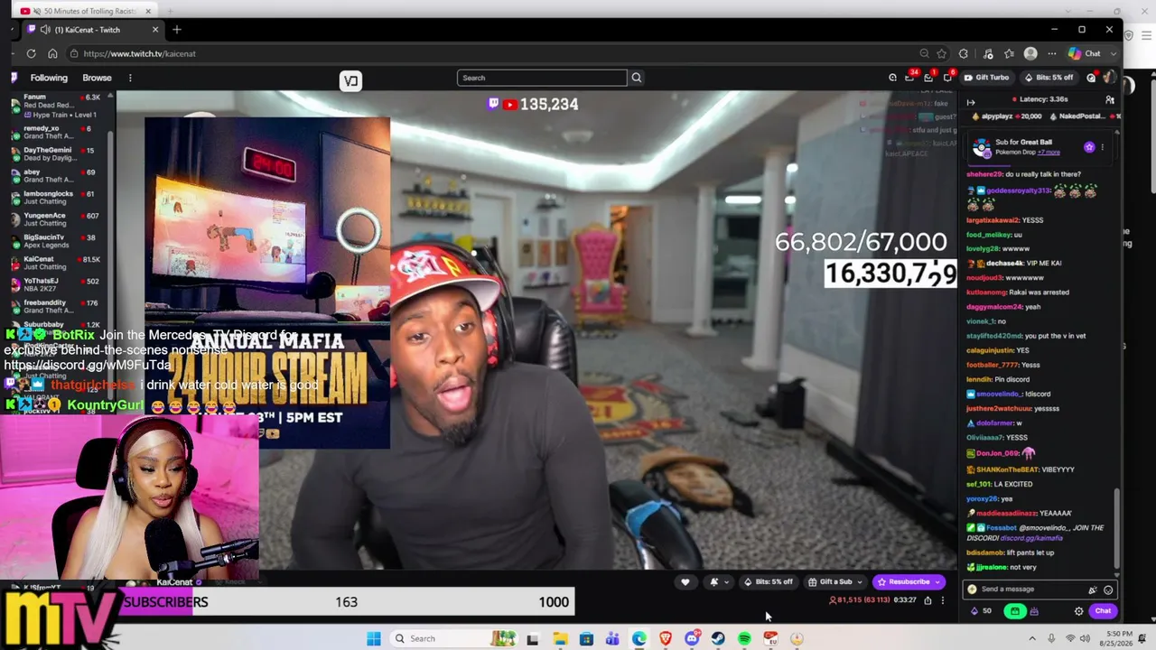Open browser settings and more menu

[1051, 53]
